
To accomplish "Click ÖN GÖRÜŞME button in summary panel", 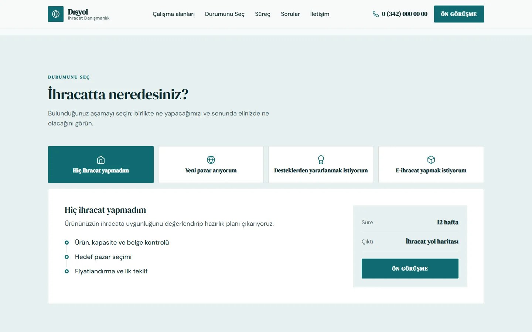I will click(x=410, y=269).
